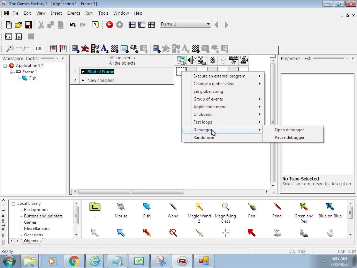
Task: Open the Snipping Tool taskbar icon
Action: (160, 261)
